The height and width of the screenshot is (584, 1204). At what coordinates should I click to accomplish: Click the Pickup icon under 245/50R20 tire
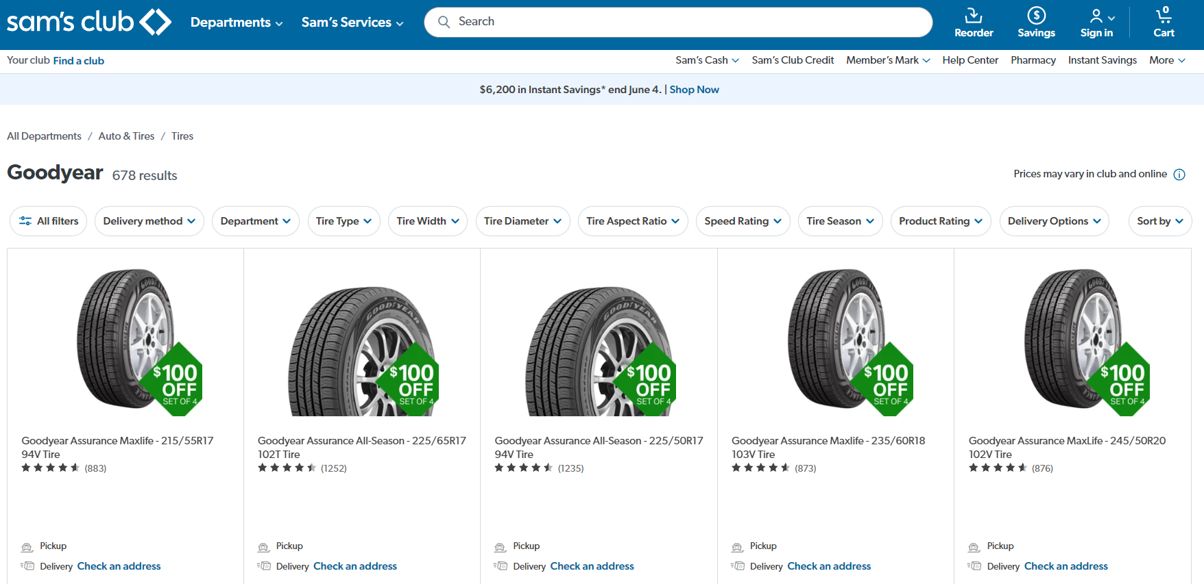tap(974, 547)
